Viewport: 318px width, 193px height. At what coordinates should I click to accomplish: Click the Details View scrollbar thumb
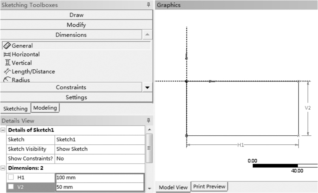tap(149, 148)
